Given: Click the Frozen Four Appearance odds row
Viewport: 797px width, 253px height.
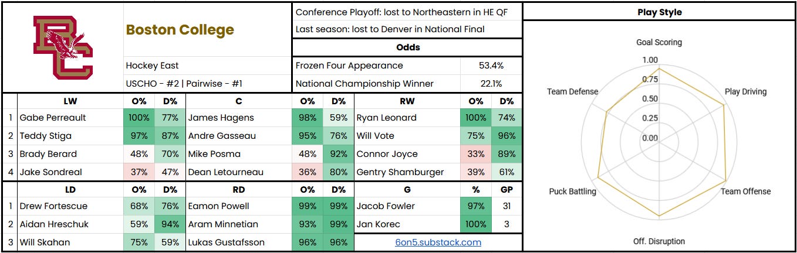Looking at the screenshot, I should pos(407,66).
